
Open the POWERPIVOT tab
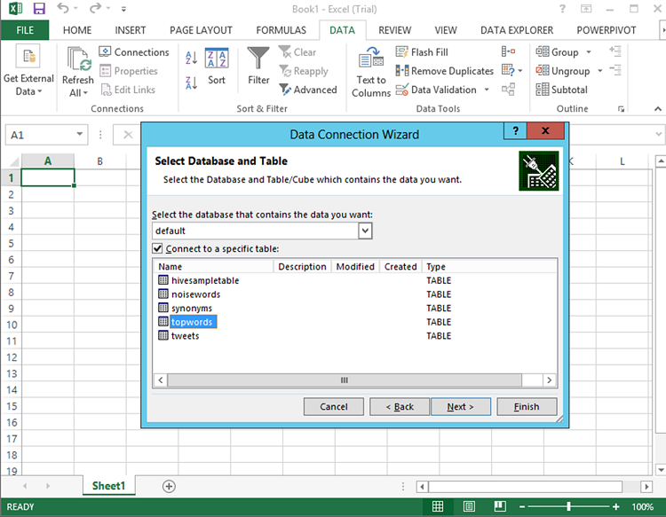(x=607, y=30)
